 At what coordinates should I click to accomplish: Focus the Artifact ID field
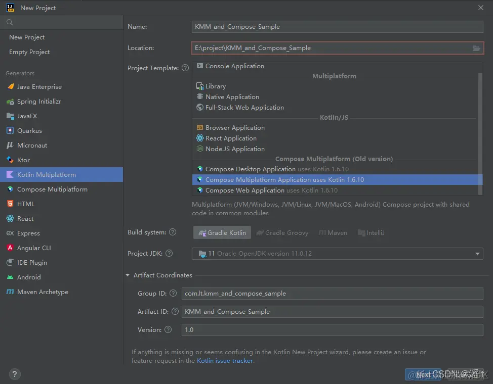[333, 312]
